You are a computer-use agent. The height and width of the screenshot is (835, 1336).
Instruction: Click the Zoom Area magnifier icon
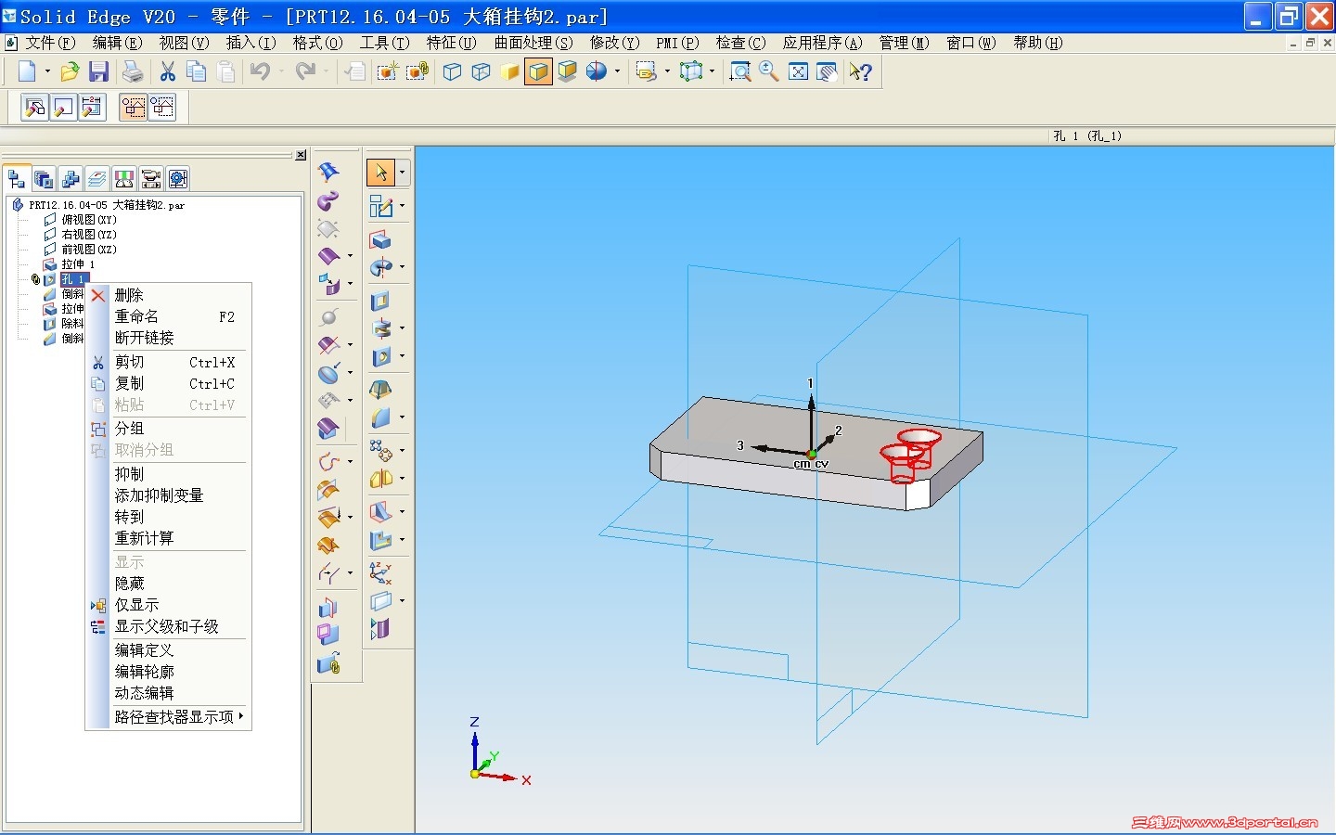tap(740, 71)
